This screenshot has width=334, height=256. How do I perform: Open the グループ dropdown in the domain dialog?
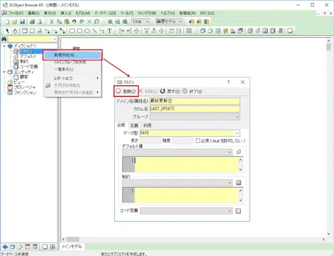coord(237,117)
